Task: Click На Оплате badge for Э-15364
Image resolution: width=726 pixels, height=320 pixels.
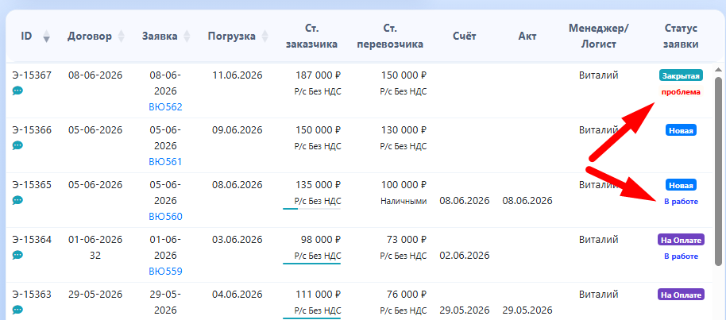Action: coord(681,240)
